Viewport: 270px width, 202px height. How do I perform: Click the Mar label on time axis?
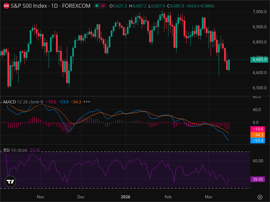[209, 197]
